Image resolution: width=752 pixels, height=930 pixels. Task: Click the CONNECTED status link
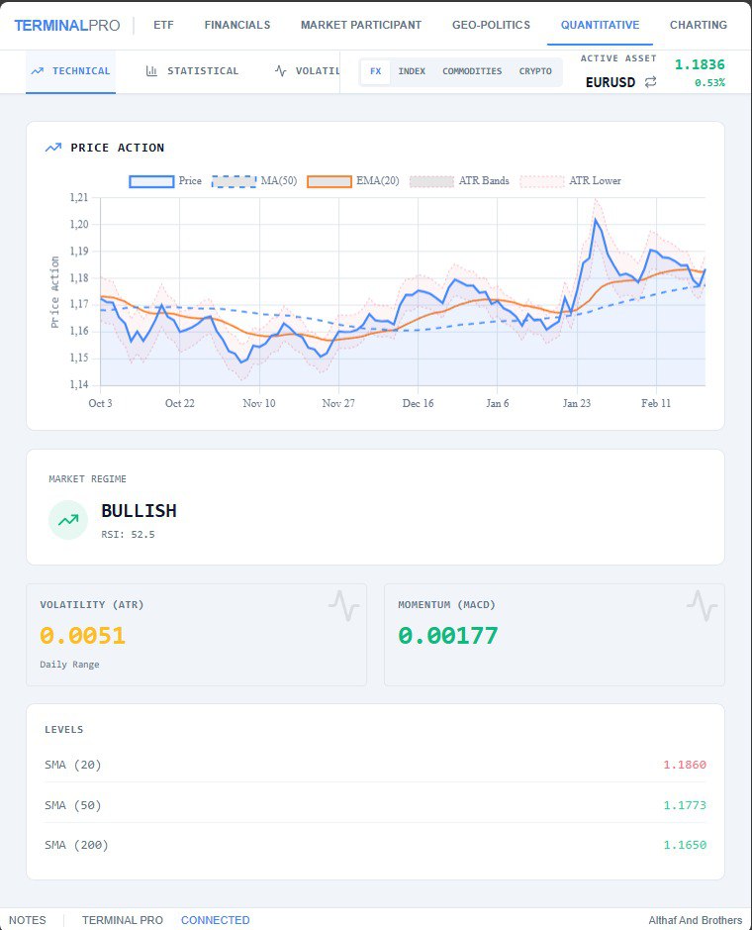tap(215, 920)
